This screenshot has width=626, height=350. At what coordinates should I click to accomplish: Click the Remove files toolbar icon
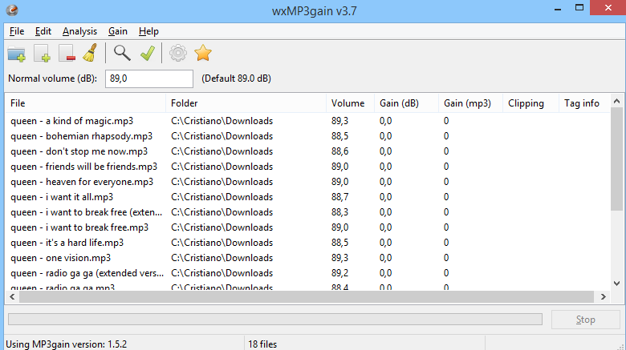(x=67, y=54)
